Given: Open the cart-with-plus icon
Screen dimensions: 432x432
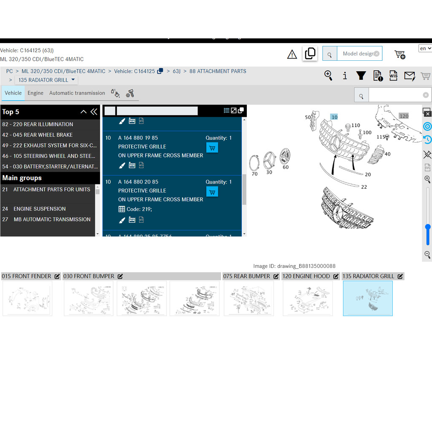Looking at the screenshot, I should pos(400,54).
